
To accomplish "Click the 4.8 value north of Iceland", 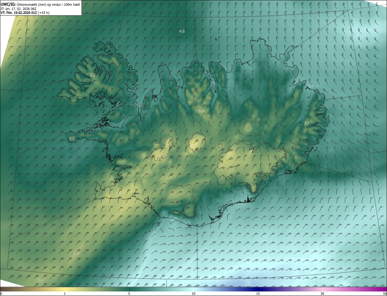I will pos(182,31).
